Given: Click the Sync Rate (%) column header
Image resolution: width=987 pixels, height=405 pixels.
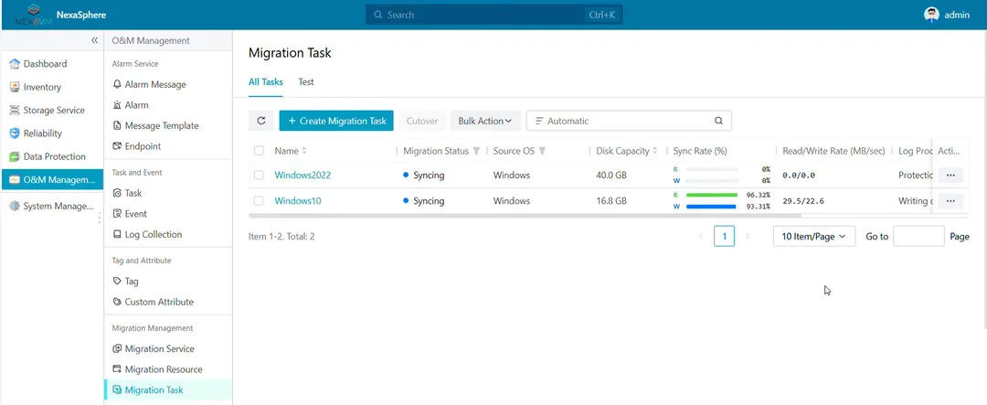Looking at the screenshot, I should click(700, 151).
